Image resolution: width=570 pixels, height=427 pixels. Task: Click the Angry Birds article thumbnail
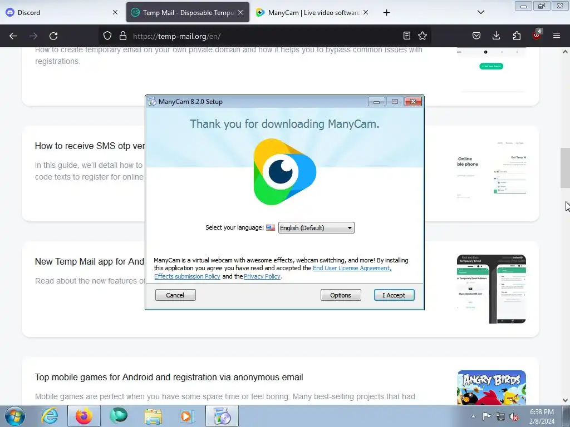[492, 387]
